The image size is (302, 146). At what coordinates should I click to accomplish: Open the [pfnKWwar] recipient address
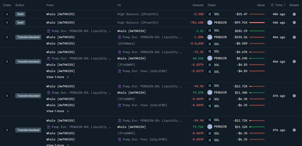pos(126,43)
